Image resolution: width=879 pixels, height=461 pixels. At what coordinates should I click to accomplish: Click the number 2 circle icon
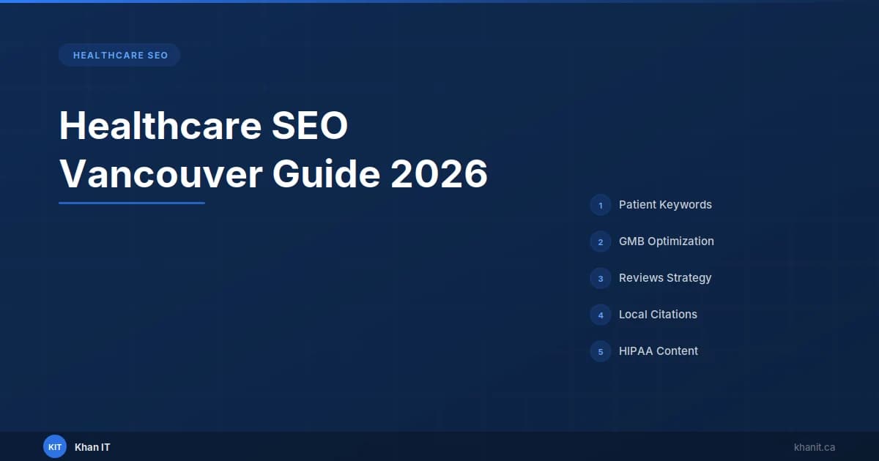601,241
